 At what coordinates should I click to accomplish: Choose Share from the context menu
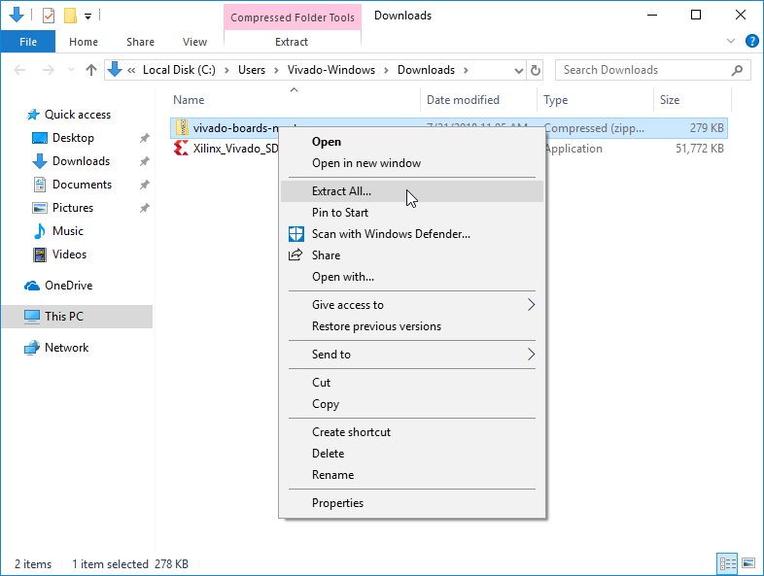[412, 255]
